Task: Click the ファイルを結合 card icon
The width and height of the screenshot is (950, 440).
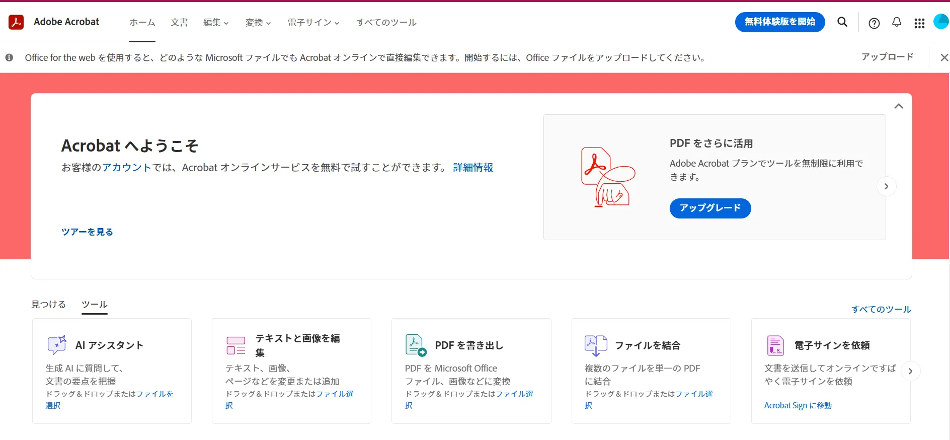Action: (x=596, y=345)
